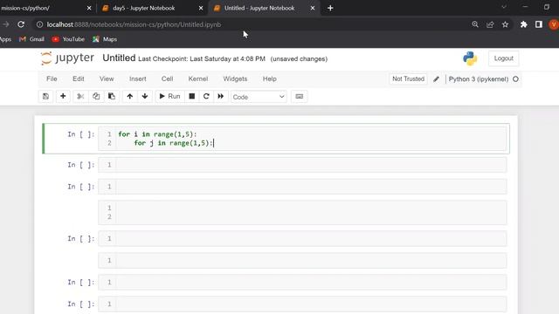Click the site information icon in address bar
The image size is (559, 314).
[x=39, y=24]
